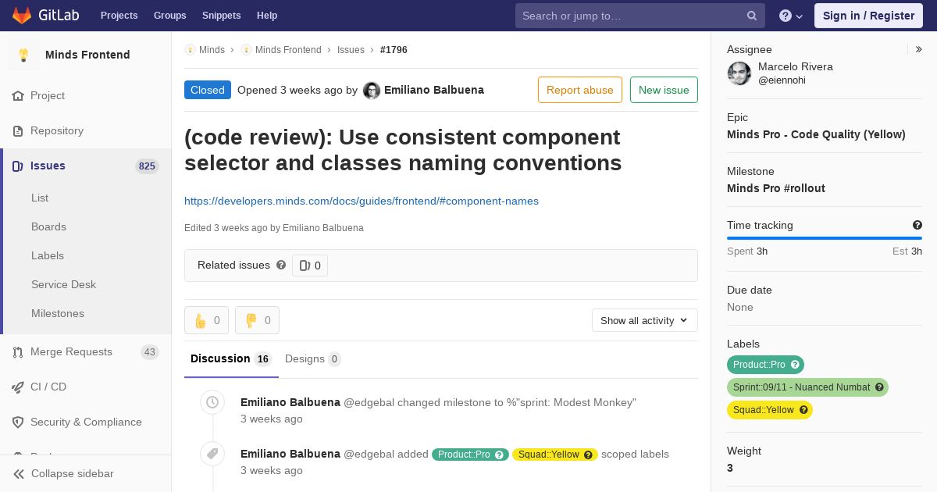Open the developers.minds.com component-names link
937x492 pixels.
click(x=362, y=201)
